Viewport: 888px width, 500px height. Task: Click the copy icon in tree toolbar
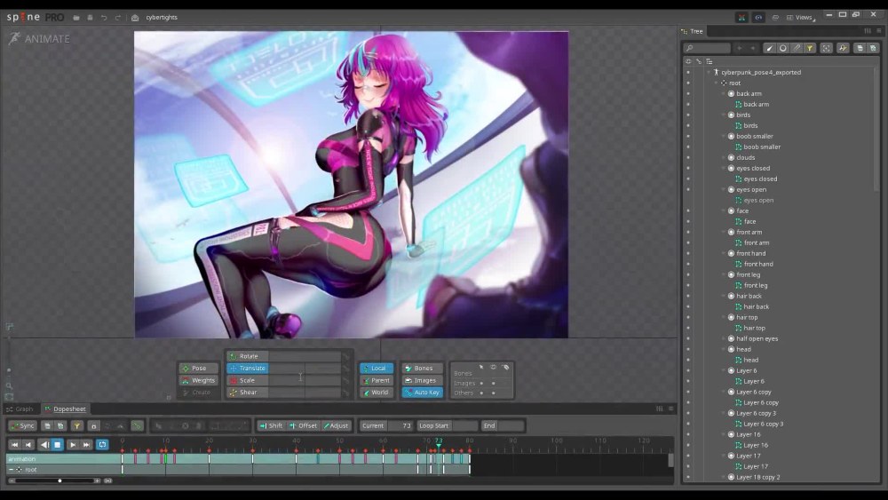coord(860,48)
